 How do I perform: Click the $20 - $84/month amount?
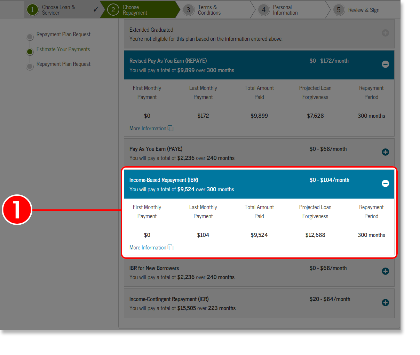point(330,299)
